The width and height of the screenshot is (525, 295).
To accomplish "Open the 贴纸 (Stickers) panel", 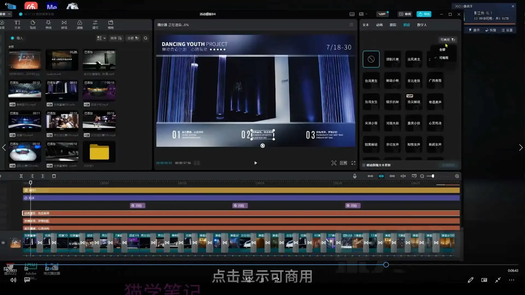I will pos(33,25).
